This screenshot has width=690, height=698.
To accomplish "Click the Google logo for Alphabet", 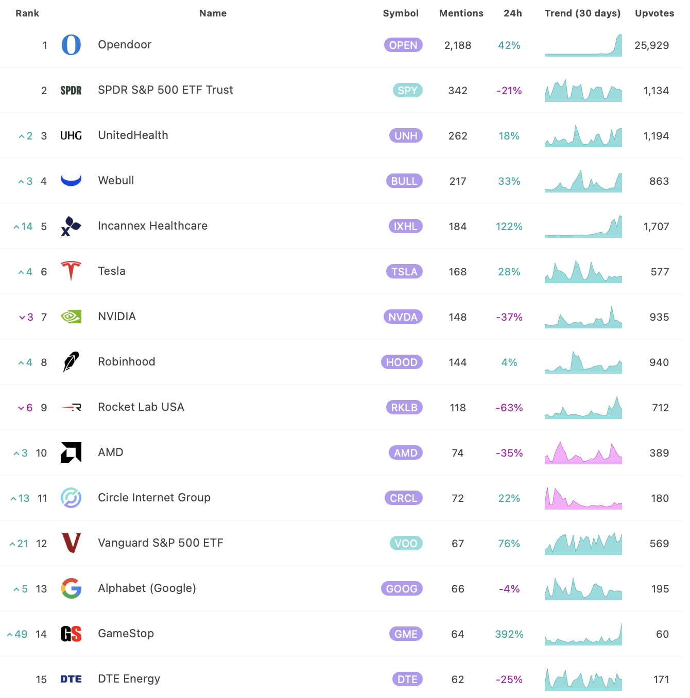I will click(71, 588).
